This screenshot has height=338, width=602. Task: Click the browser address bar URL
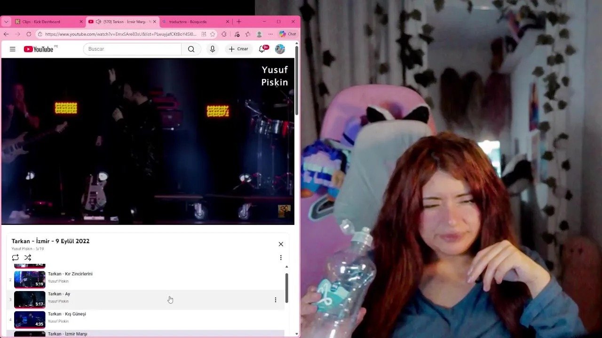pos(121,34)
